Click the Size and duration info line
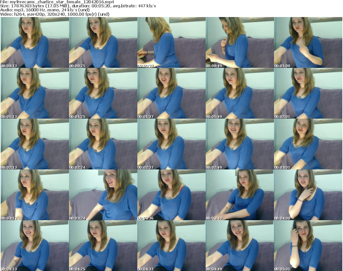 (x=78, y=6)
